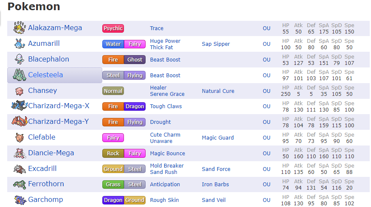
Task: Click the Excadrill sprite icon
Action: pos(19,169)
